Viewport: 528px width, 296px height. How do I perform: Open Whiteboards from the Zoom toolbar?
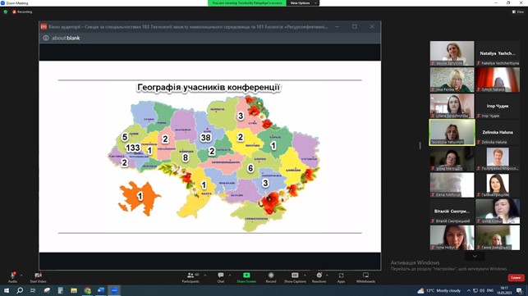point(365,277)
